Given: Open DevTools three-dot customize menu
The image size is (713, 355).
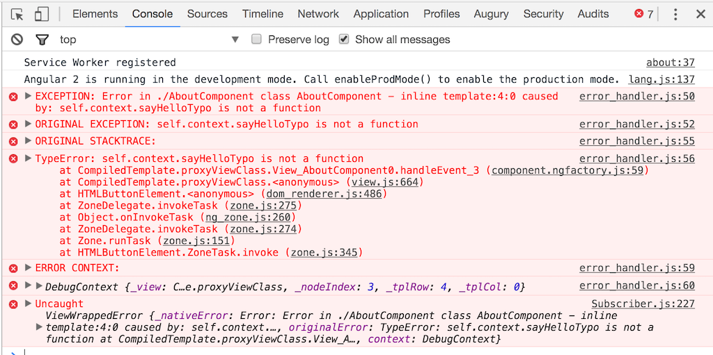Looking at the screenshot, I should [x=675, y=15].
